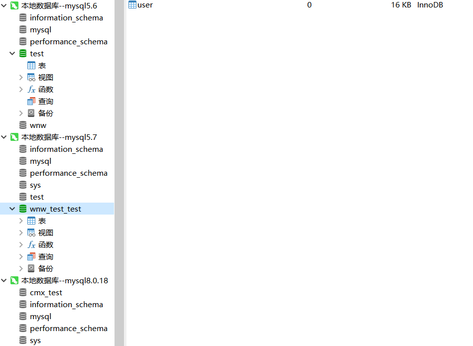This screenshot has height=346, width=473.
Task: Collapse the 本地数据库--mysql5.7 connection
Action: click(x=4, y=137)
